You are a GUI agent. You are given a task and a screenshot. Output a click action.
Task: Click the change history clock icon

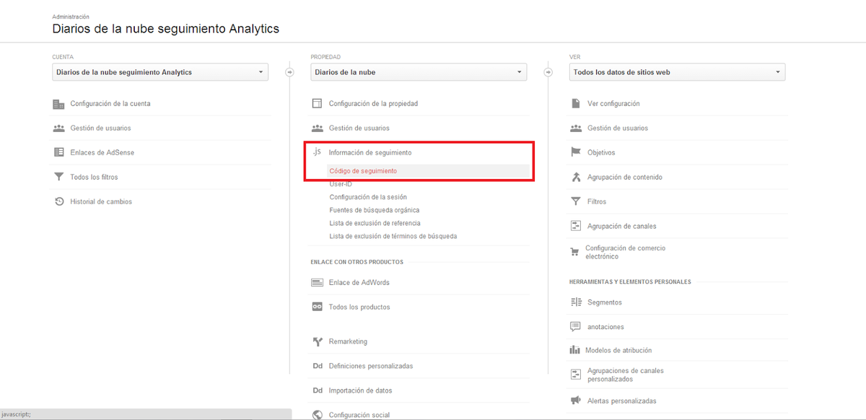pyautogui.click(x=58, y=201)
